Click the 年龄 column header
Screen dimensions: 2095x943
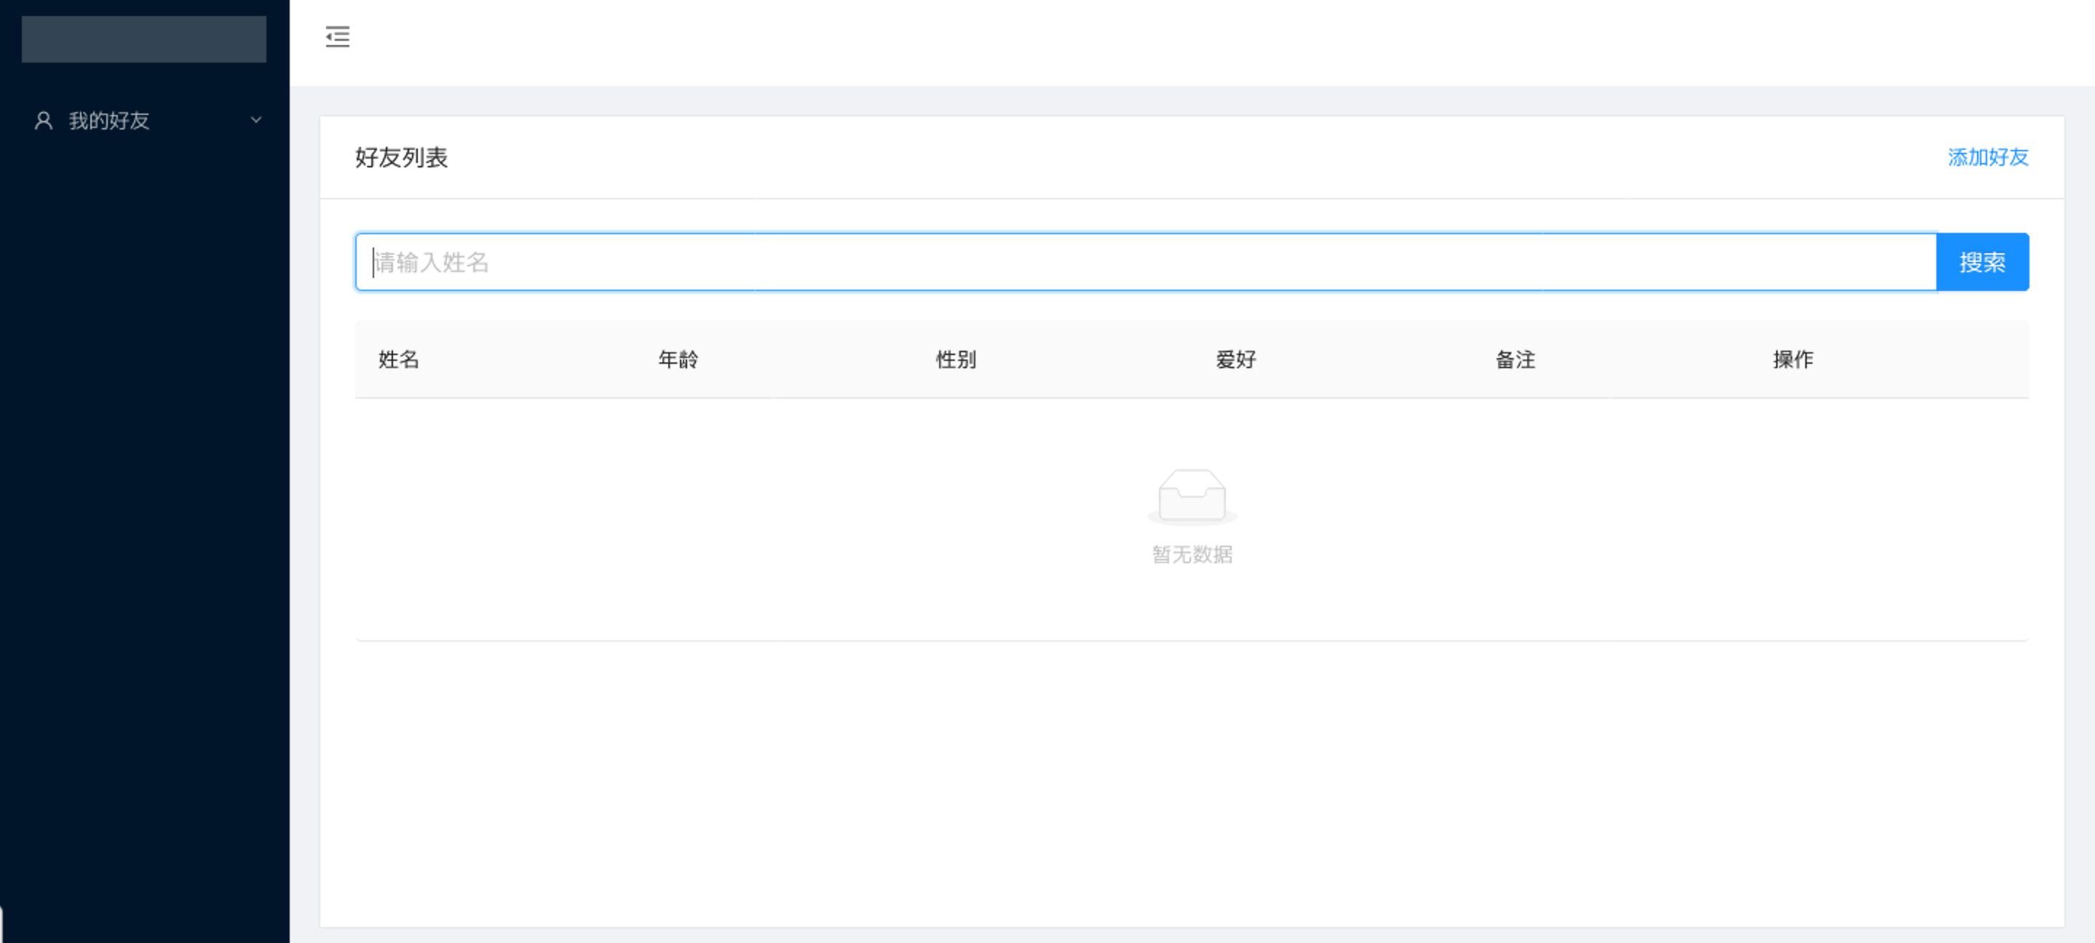[678, 359]
